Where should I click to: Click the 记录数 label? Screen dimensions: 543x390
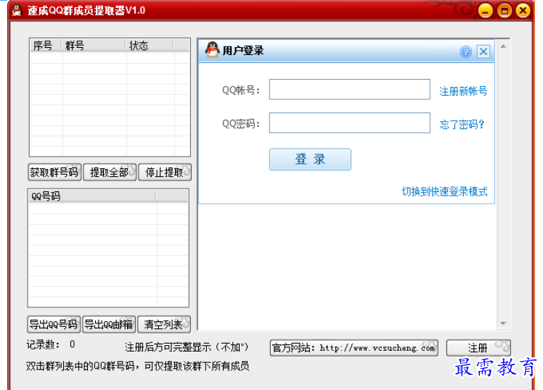(43, 344)
